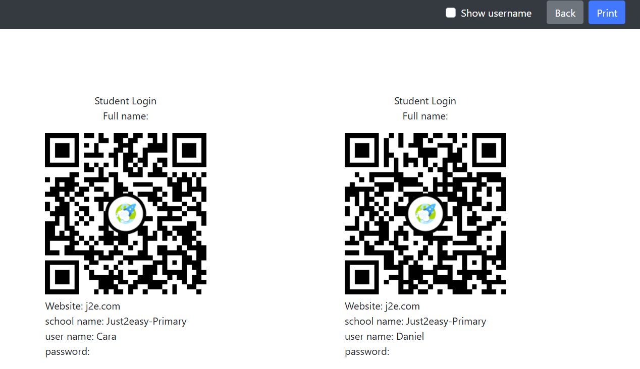Screen dimensions: 640x369
Task: Click the Back button
Action: coord(565,13)
